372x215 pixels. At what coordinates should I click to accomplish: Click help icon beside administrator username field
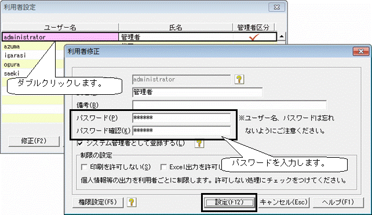[239, 79]
